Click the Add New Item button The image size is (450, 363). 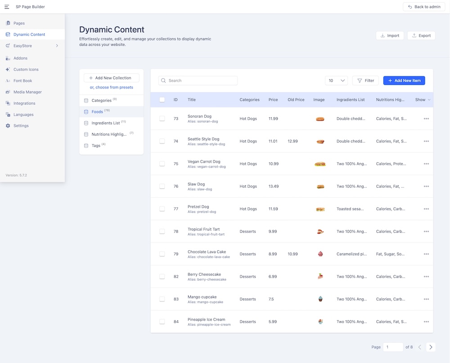click(x=404, y=80)
